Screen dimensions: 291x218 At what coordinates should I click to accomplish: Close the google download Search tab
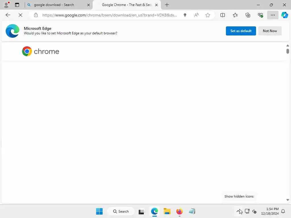pos(89,5)
